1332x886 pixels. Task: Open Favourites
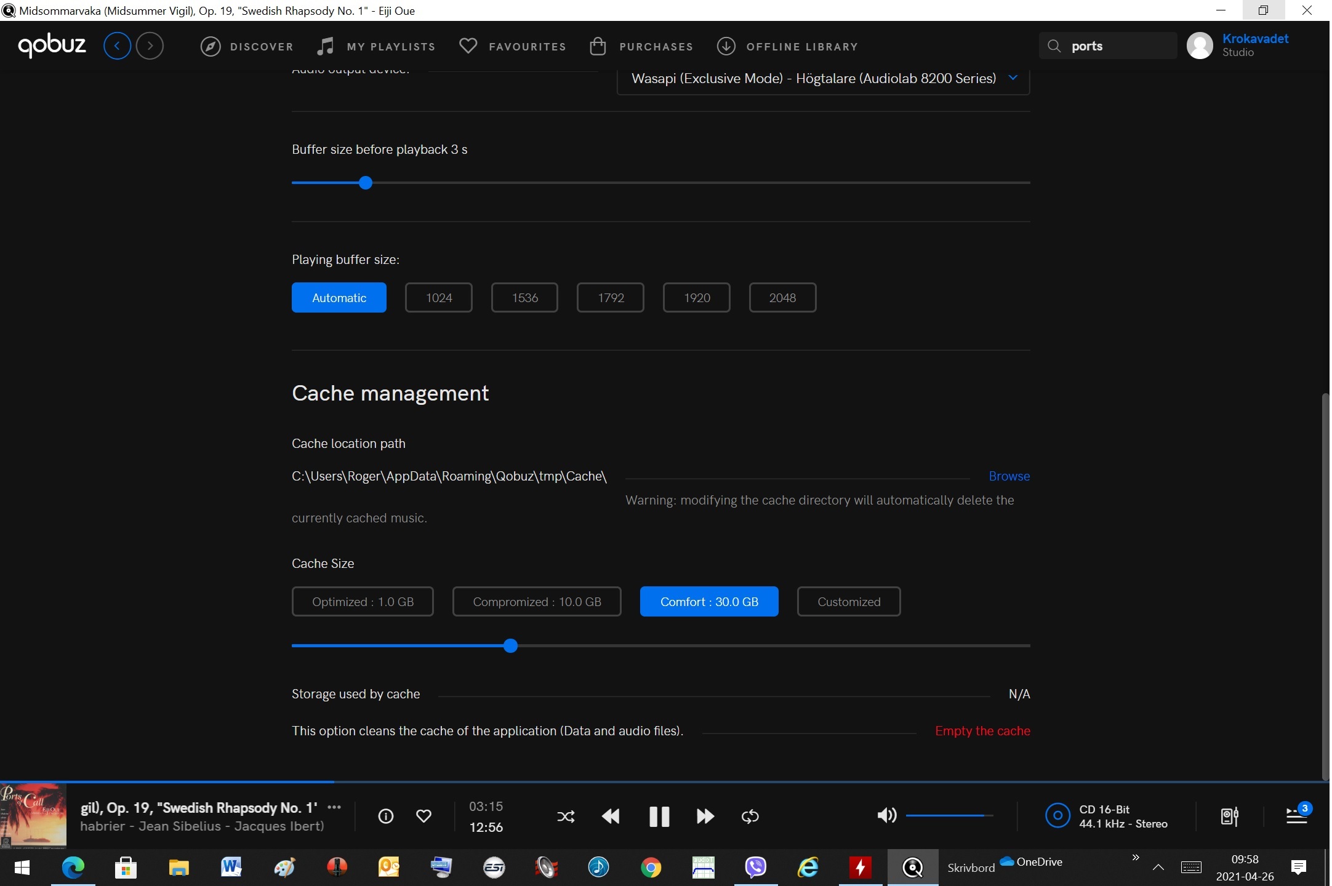(513, 47)
